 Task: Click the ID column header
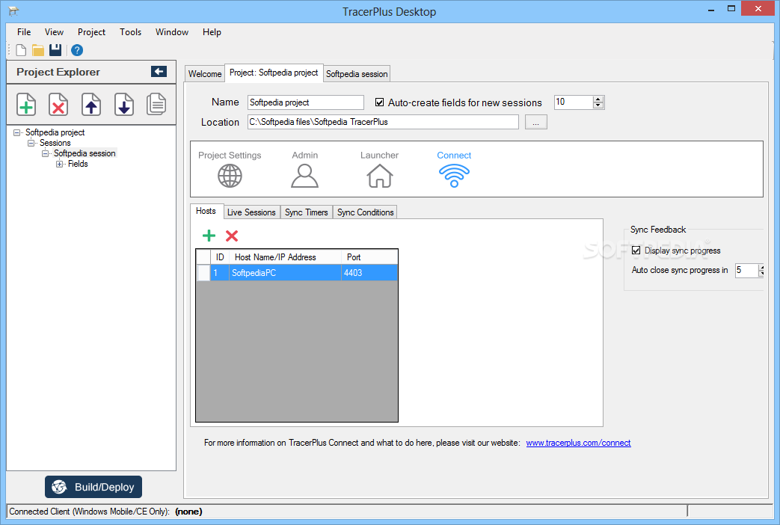[219, 257]
